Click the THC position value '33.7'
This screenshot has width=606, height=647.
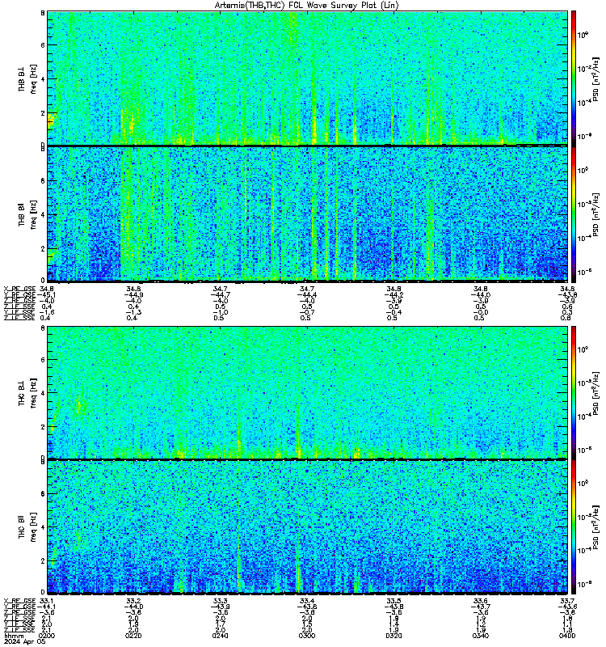(x=567, y=601)
